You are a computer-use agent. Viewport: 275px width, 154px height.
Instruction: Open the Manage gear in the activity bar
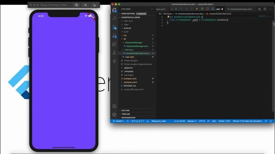pyautogui.click(x=114, y=115)
